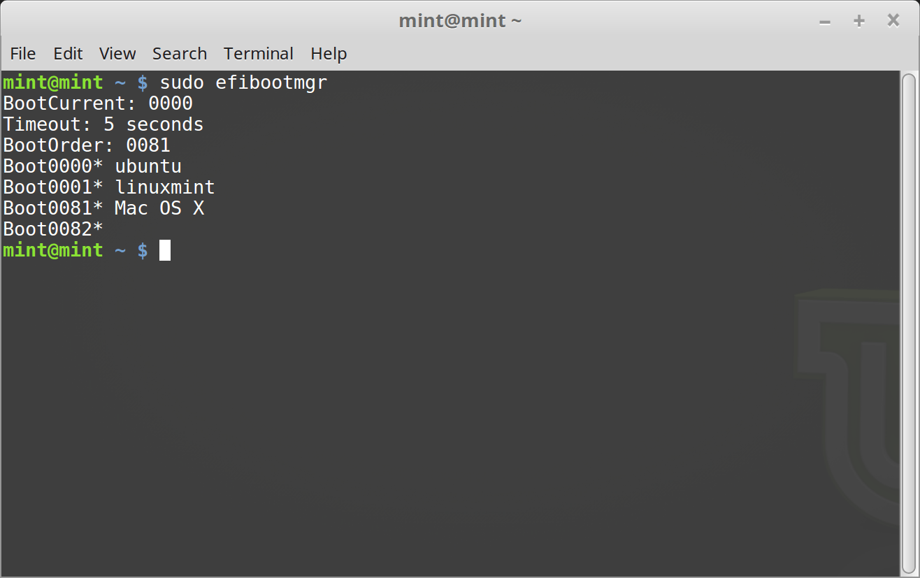Click the BootCurrent: 0000 output line
The height and width of the screenshot is (578, 920).
97,103
